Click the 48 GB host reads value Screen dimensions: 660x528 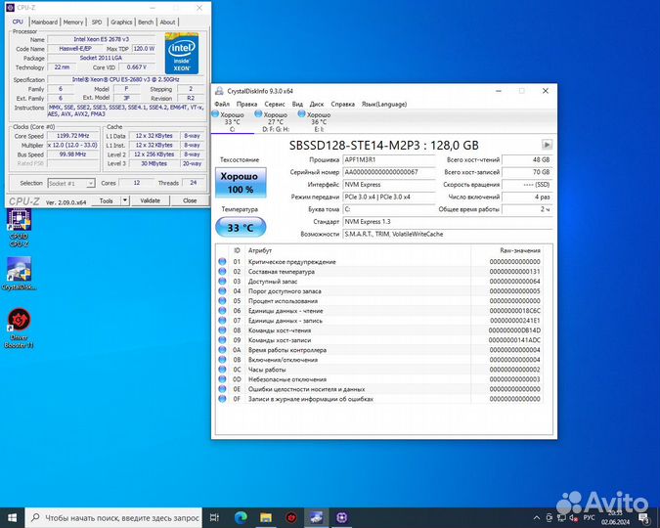527,159
